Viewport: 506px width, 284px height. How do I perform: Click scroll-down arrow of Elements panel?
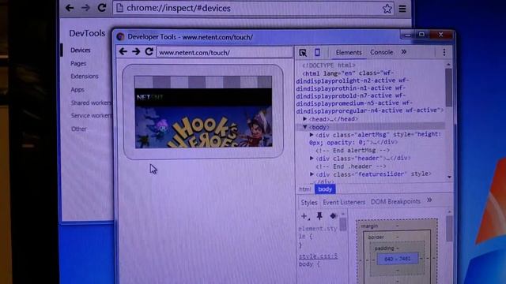coord(450,177)
